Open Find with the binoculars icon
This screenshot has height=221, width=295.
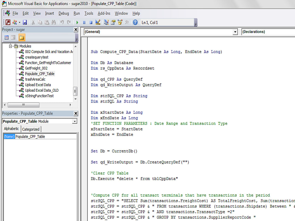click(53, 22)
